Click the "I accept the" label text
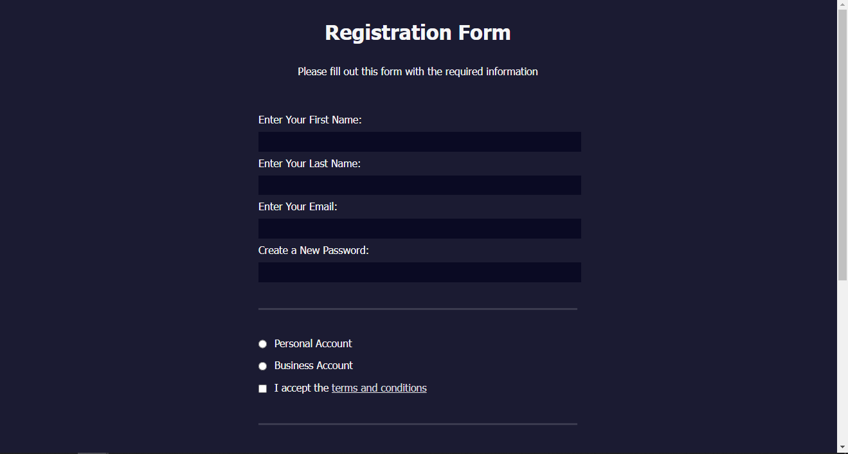 302,388
